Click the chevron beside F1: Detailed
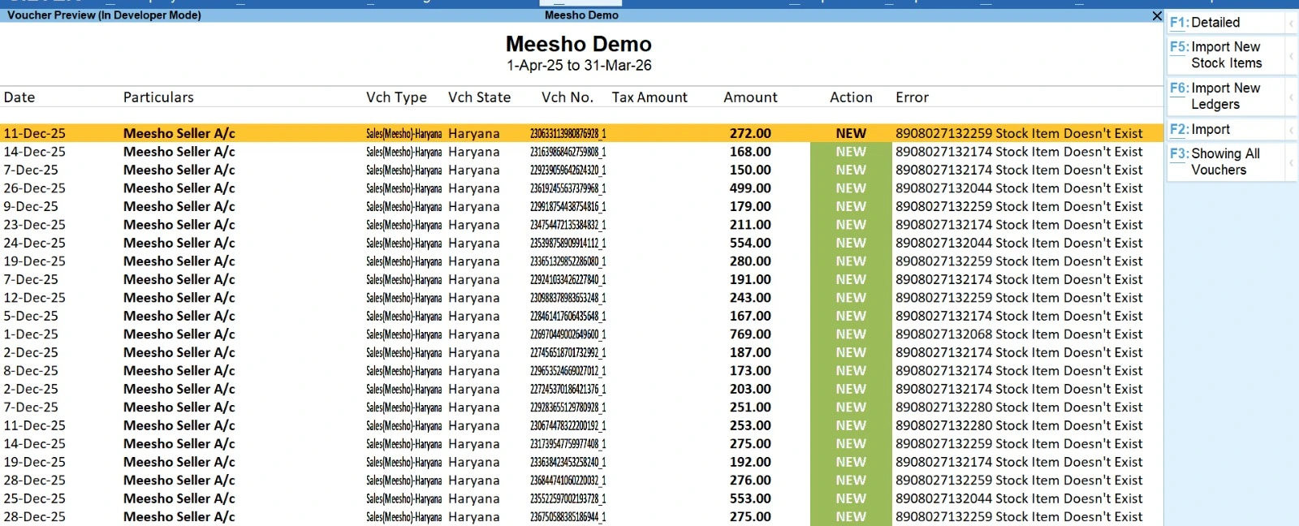This screenshot has height=526, width=1299. (x=1291, y=23)
